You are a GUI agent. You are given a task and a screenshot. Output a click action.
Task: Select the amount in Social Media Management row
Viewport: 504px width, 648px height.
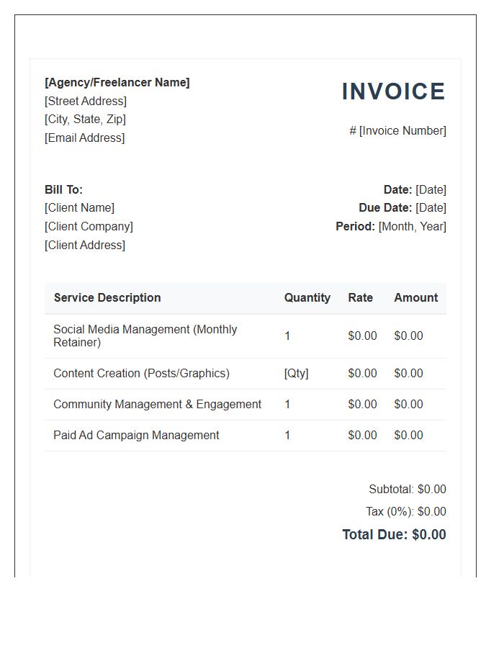(x=408, y=336)
